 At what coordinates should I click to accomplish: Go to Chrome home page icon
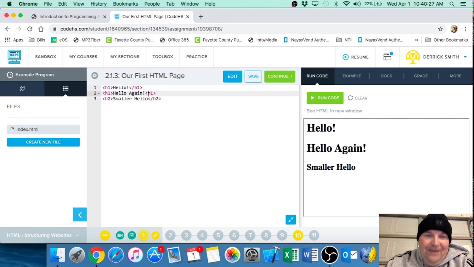(41, 29)
